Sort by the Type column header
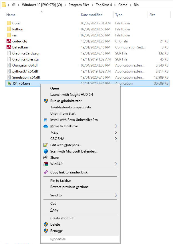This screenshot has height=244, width=173. (119, 15)
